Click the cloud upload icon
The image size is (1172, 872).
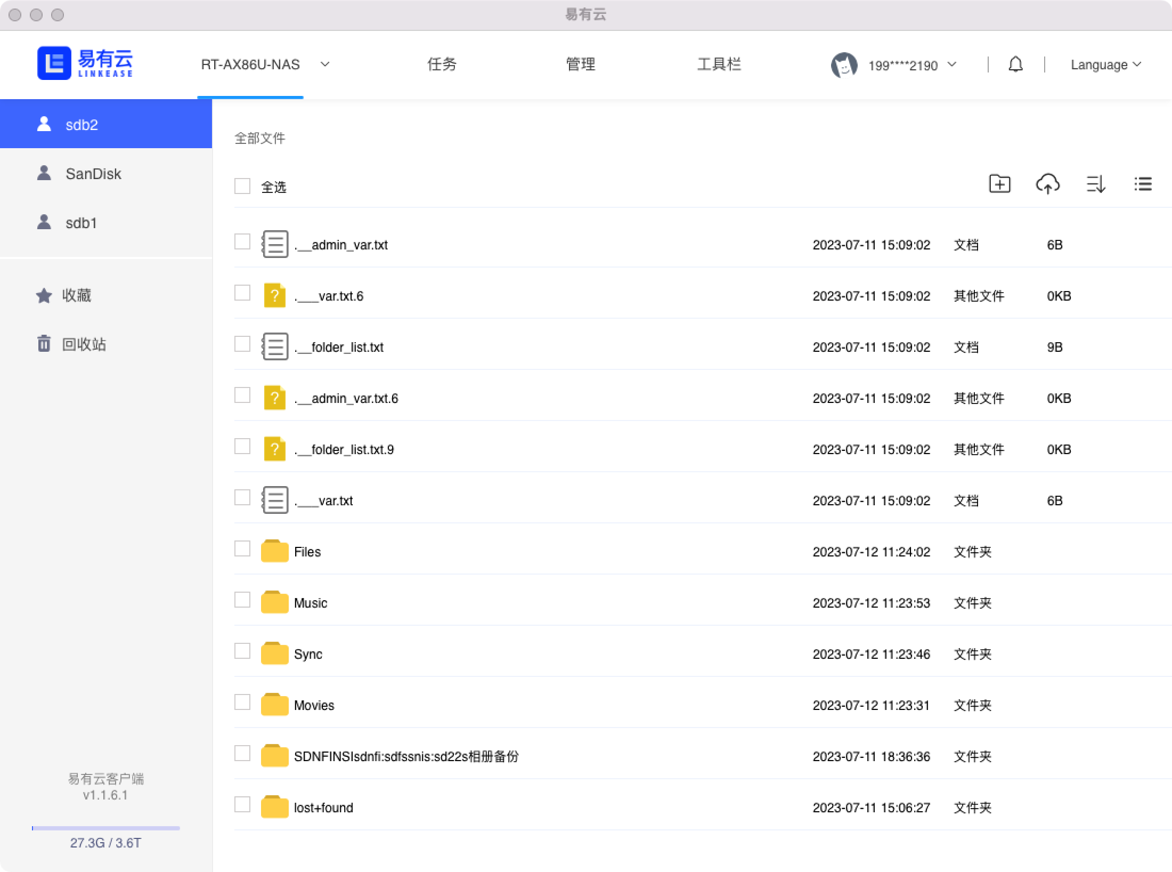(x=1047, y=184)
